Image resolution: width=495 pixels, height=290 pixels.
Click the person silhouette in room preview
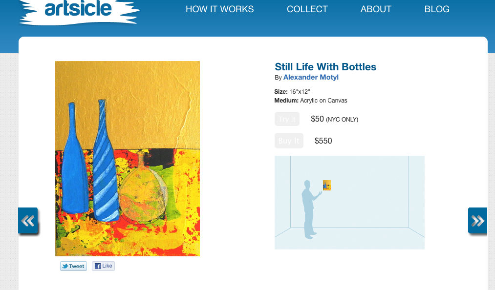pos(309,210)
